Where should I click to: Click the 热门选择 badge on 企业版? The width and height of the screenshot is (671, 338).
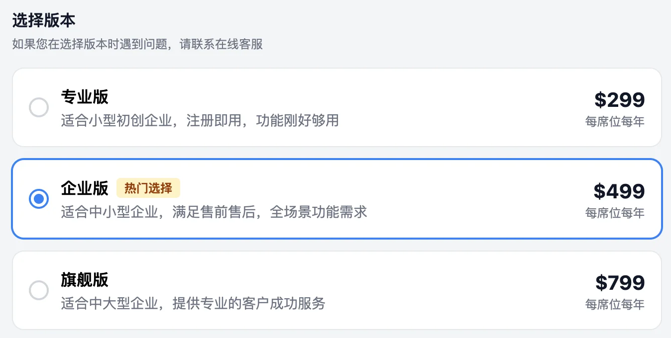[148, 188]
